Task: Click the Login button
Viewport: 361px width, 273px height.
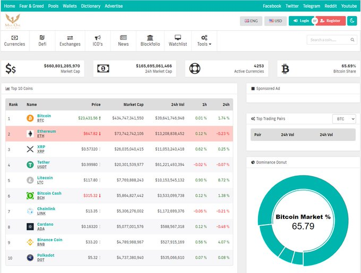Action: click(x=301, y=21)
